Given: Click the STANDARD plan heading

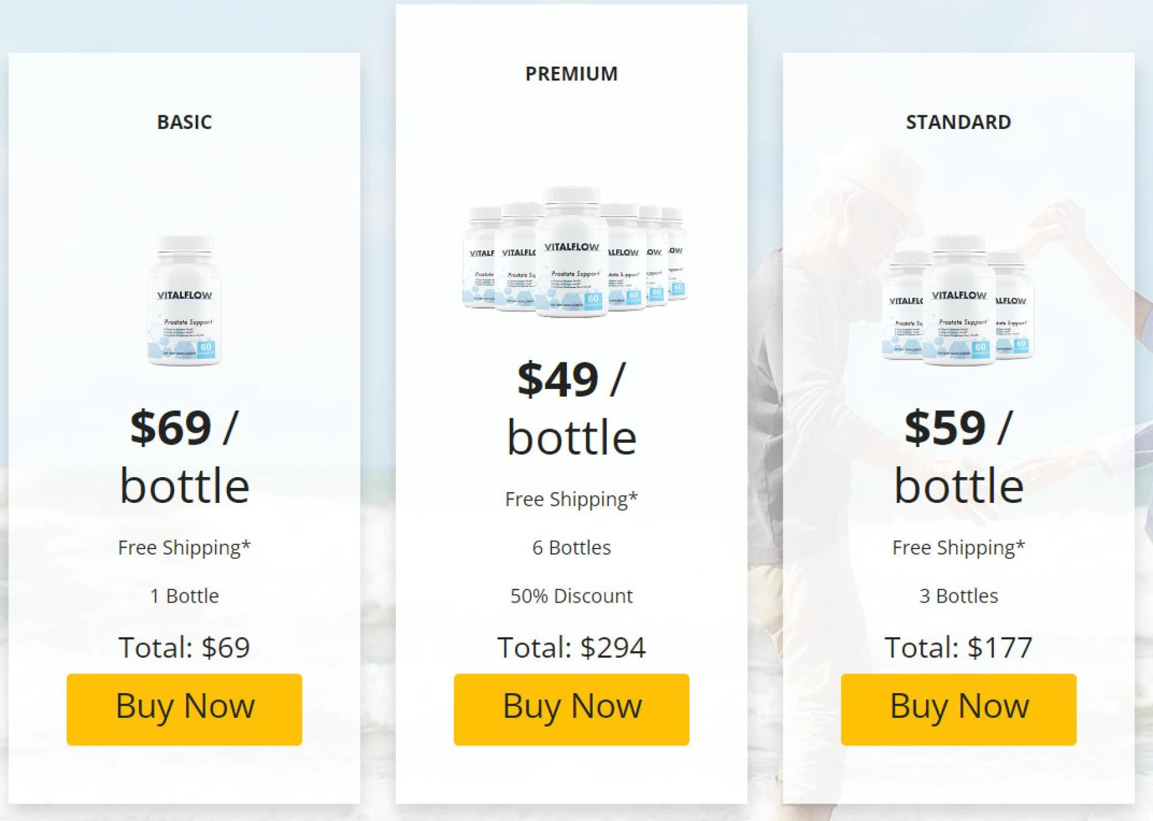Looking at the screenshot, I should click(x=957, y=122).
